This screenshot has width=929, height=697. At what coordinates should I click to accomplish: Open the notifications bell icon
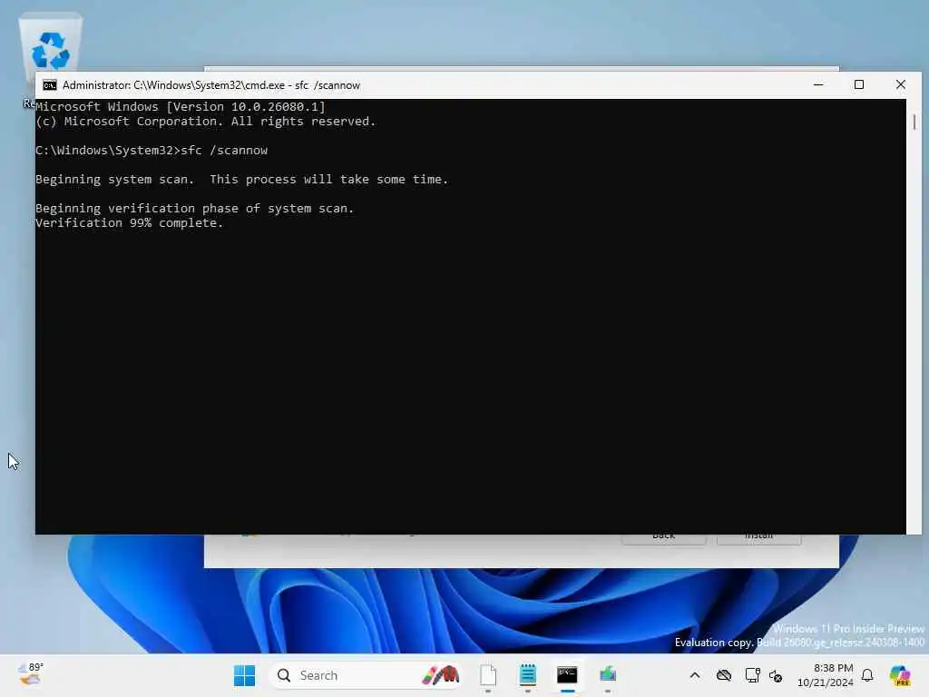(867, 675)
